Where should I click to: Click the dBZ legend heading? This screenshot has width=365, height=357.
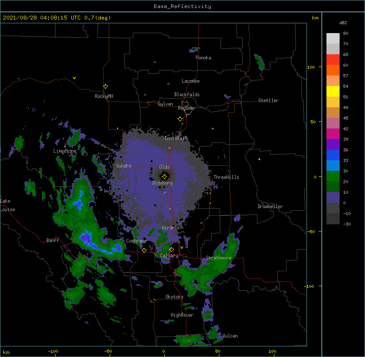[x=343, y=22]
